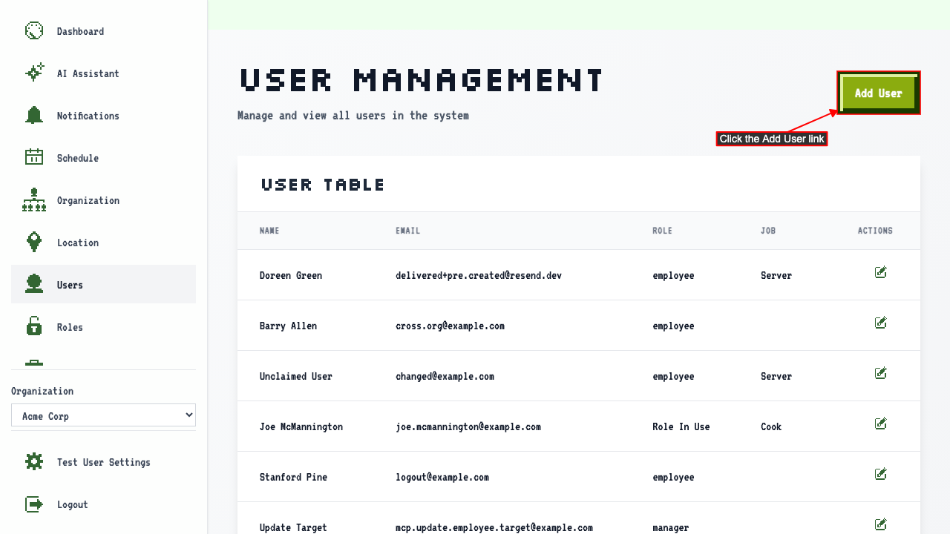Open the Location section
The height and width of the screenshot is (534, 950).
tap(103, 243)
